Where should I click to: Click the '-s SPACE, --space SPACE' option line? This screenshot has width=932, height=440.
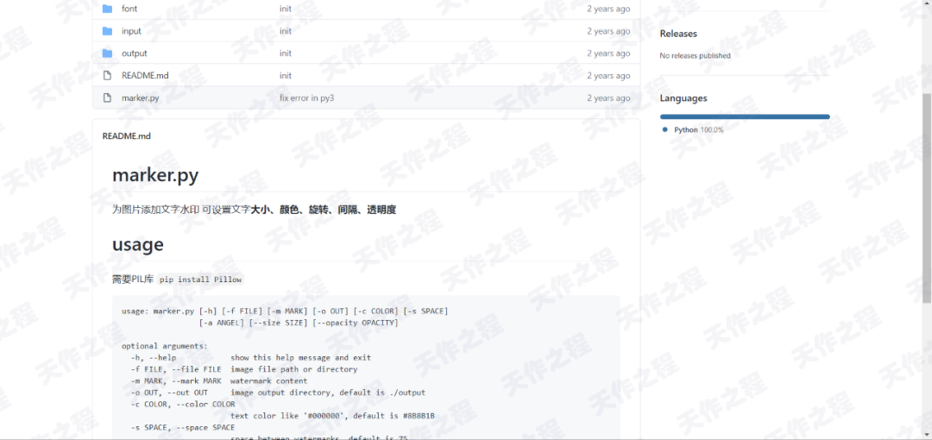[x=182, y=428]
